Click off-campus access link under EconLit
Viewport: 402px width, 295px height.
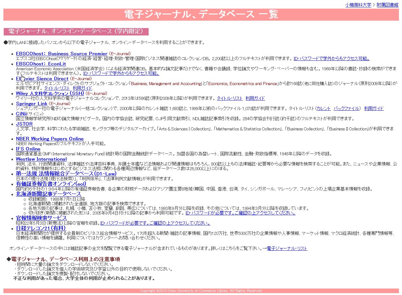[121, 73]
